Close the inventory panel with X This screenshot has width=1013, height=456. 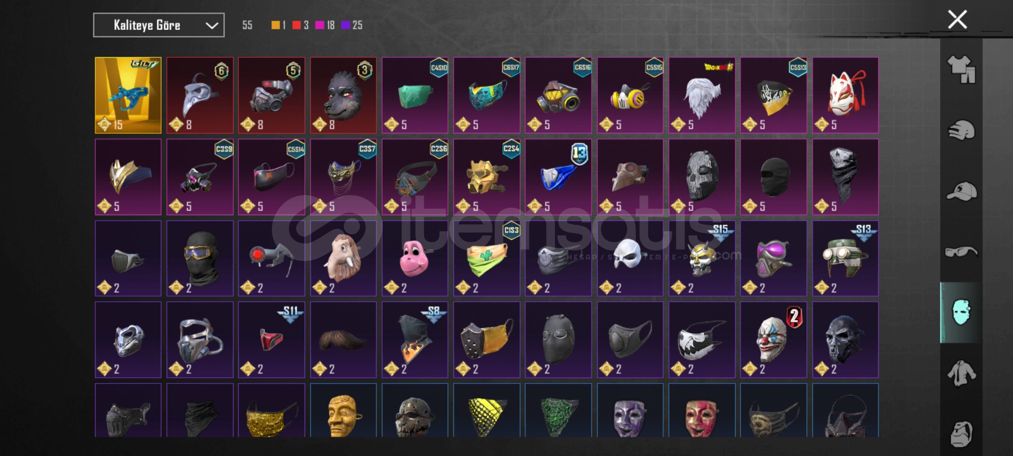957,20
